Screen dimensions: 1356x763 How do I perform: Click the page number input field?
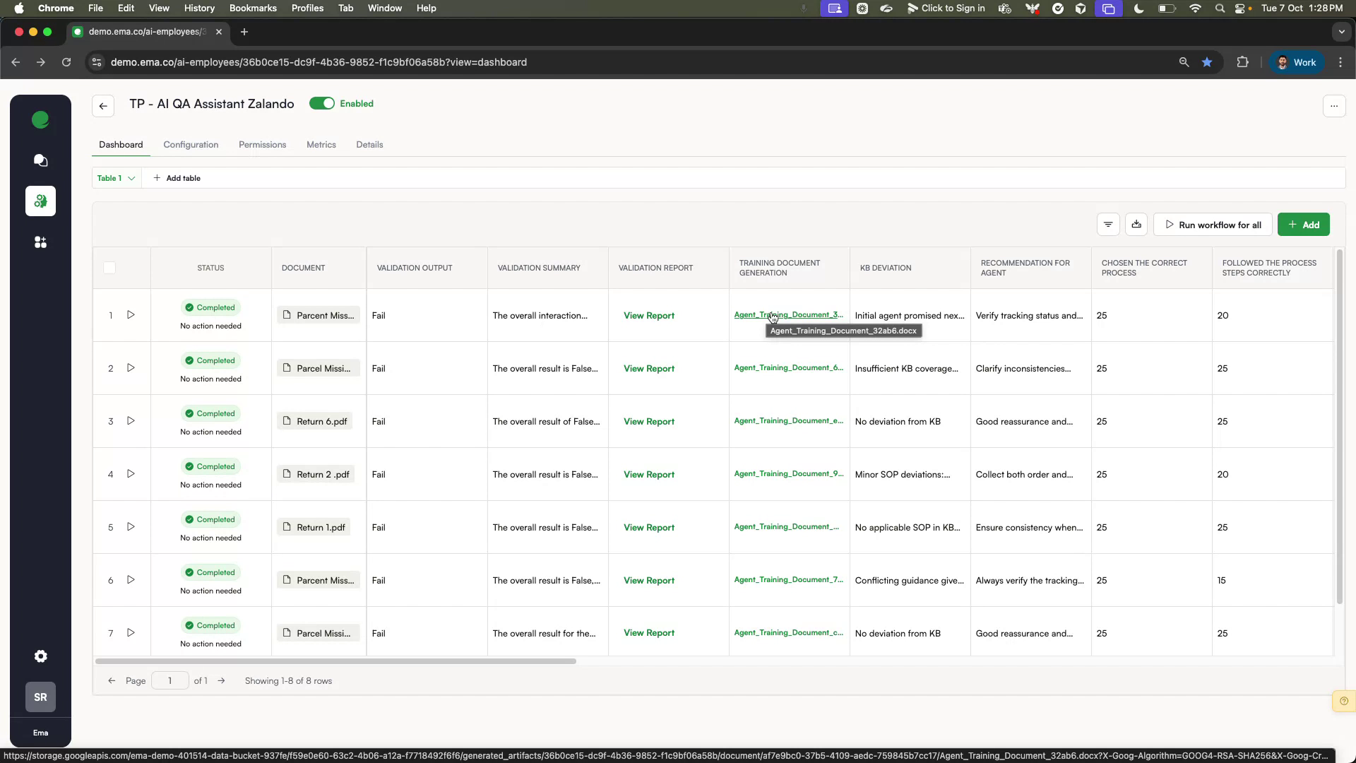[169, 680]
